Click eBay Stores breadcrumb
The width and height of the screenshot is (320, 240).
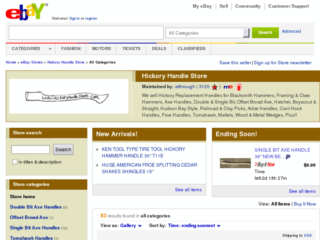pyautogui.click(x=32, y=62)
